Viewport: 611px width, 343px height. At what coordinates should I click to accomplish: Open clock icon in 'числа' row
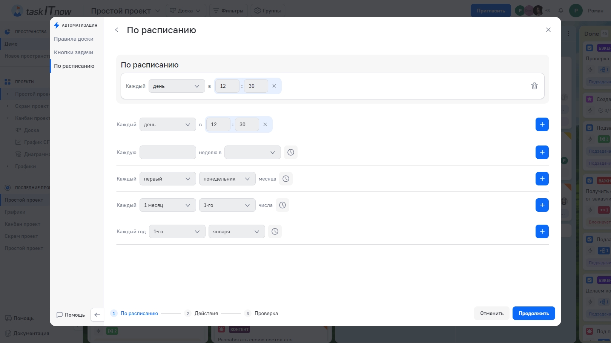(x=282, y=205)
